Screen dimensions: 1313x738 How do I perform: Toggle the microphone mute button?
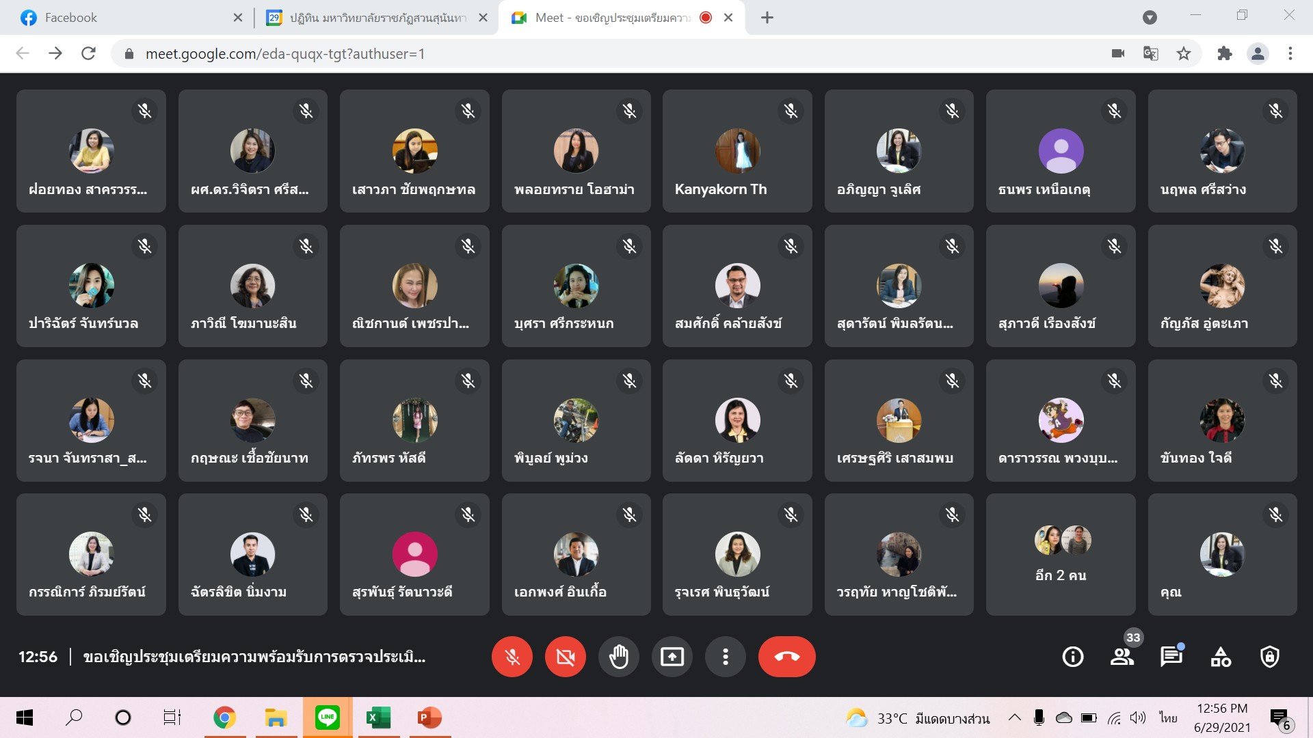[512, 657]
